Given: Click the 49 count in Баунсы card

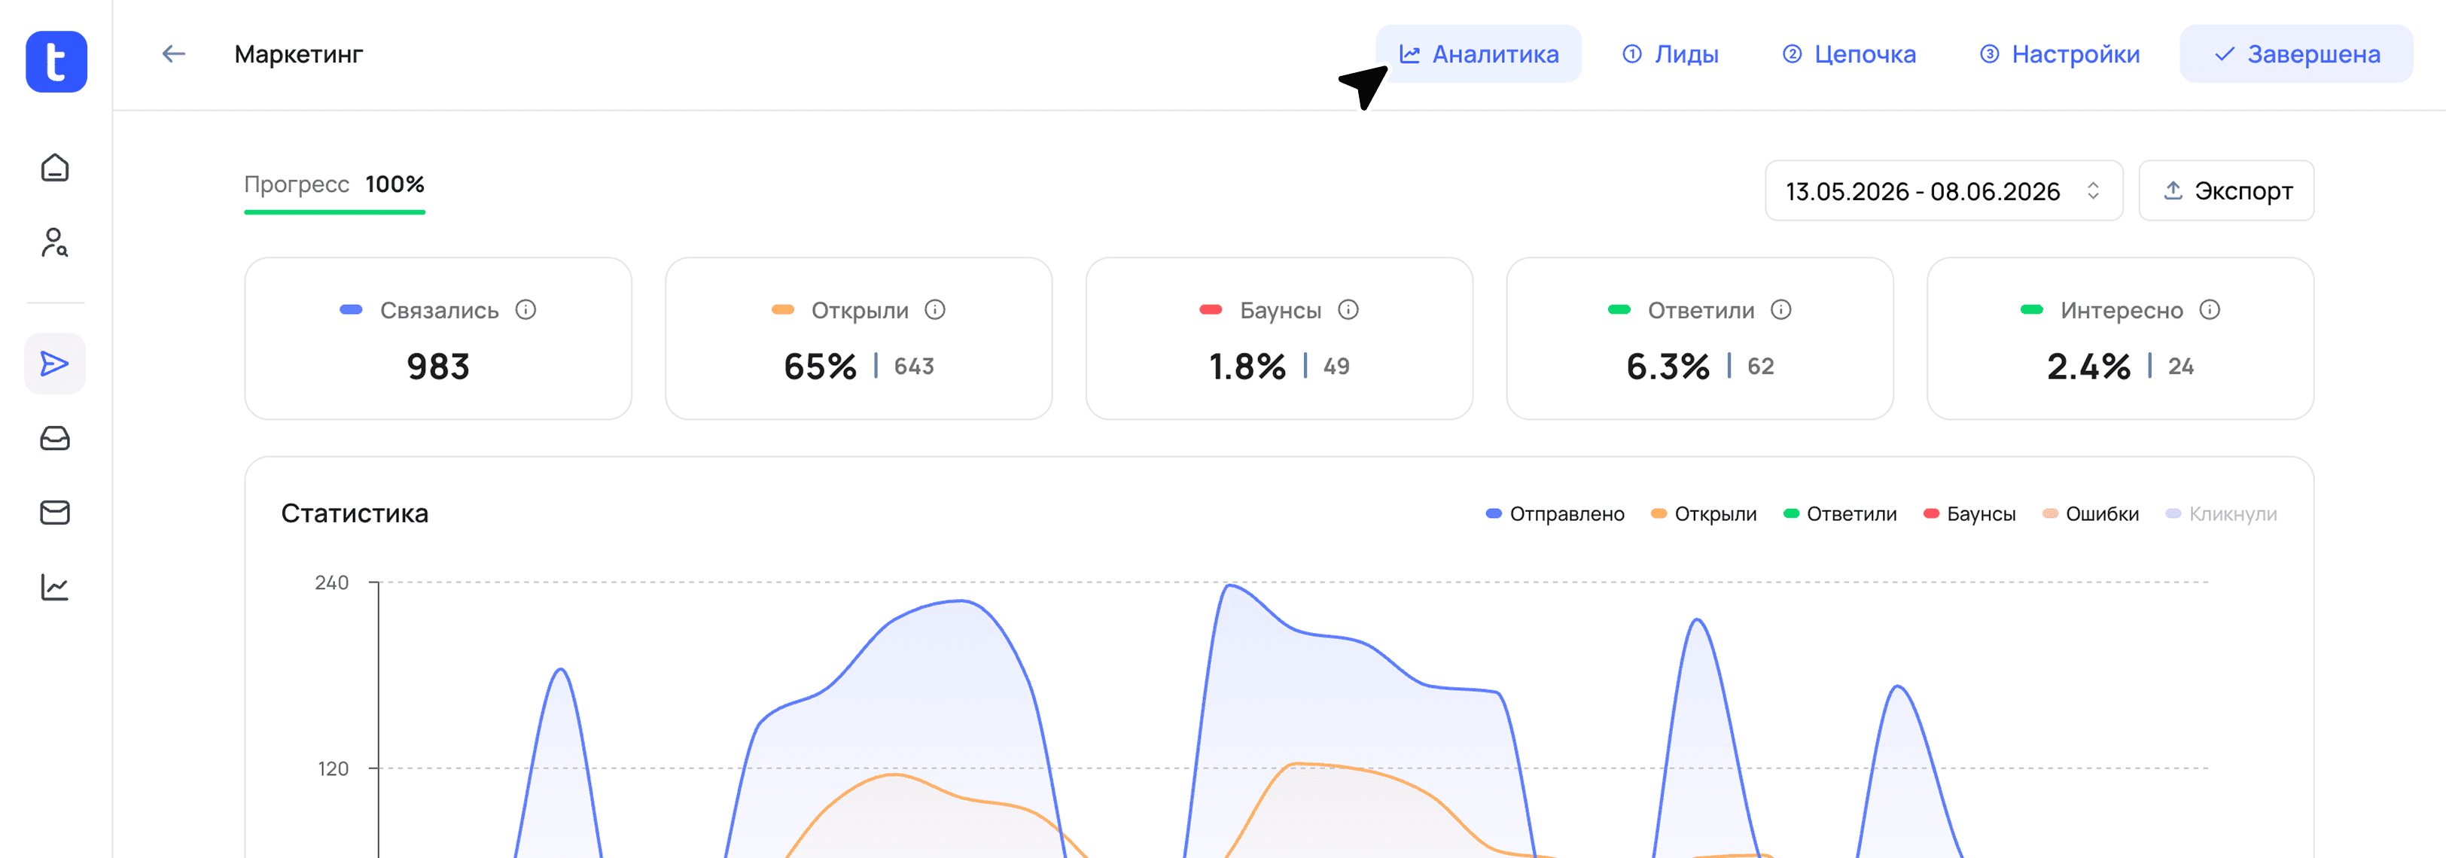Looking at the screenshot, I should pyautogui.click(x=1336, y=367).
